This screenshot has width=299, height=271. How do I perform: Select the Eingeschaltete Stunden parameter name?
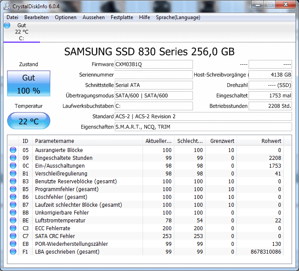click(x=64, y=158)
